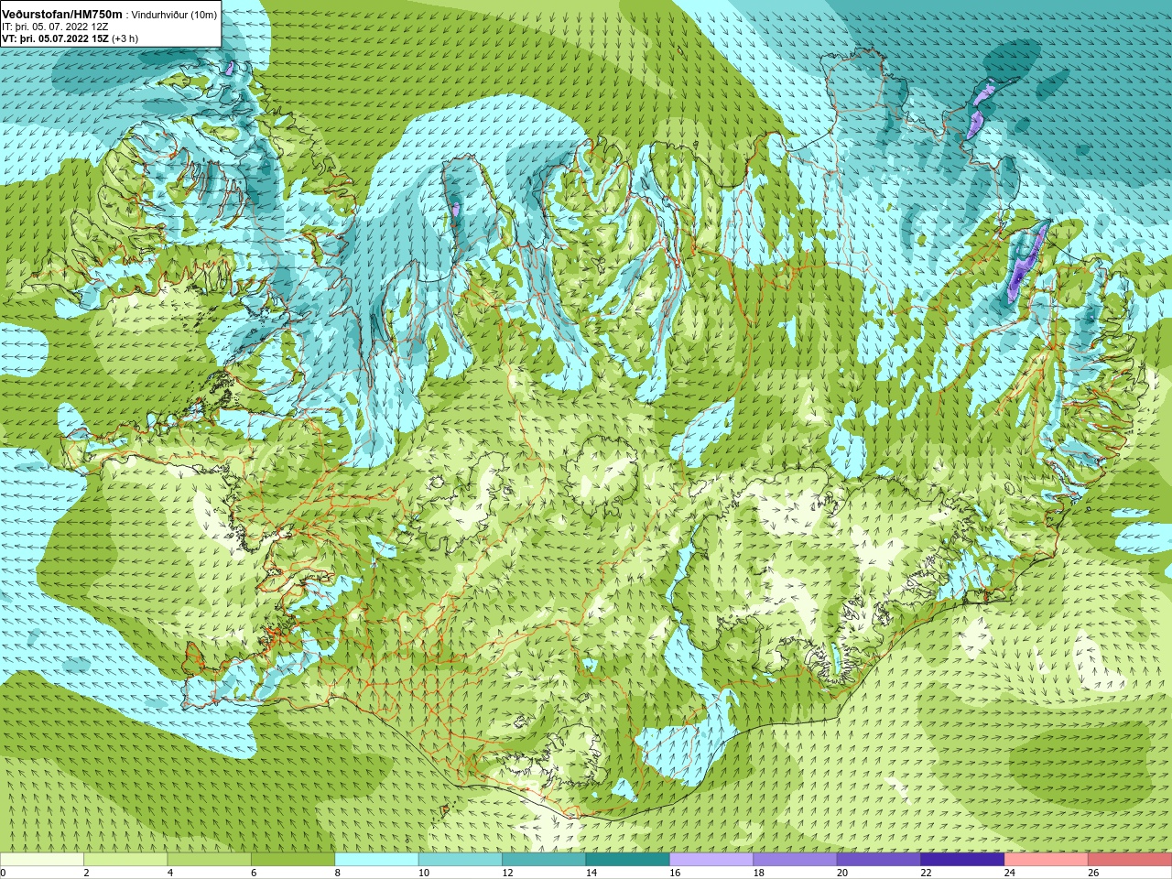Click the legend value 26
Viewport: 1172px width, 879px height.
click(x=1093, y=873)
